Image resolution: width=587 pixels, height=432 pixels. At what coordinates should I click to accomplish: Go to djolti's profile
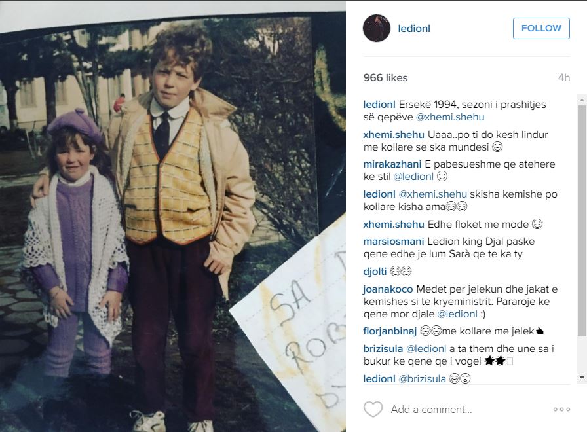(375, 271)
